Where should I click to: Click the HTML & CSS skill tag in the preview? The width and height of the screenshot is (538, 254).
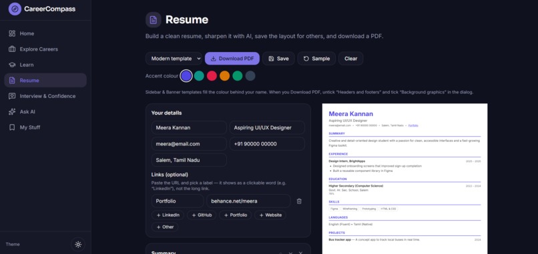click(x=388, y=209)
